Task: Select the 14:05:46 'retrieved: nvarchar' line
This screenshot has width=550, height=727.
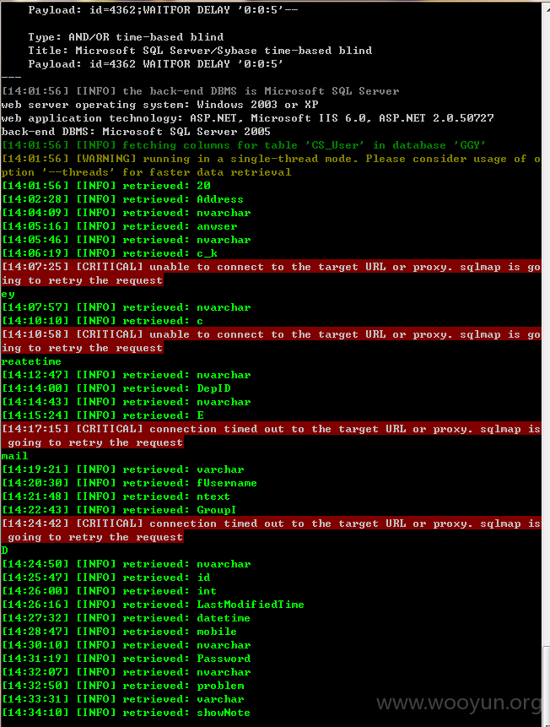Action: click(x=126, y=240)
